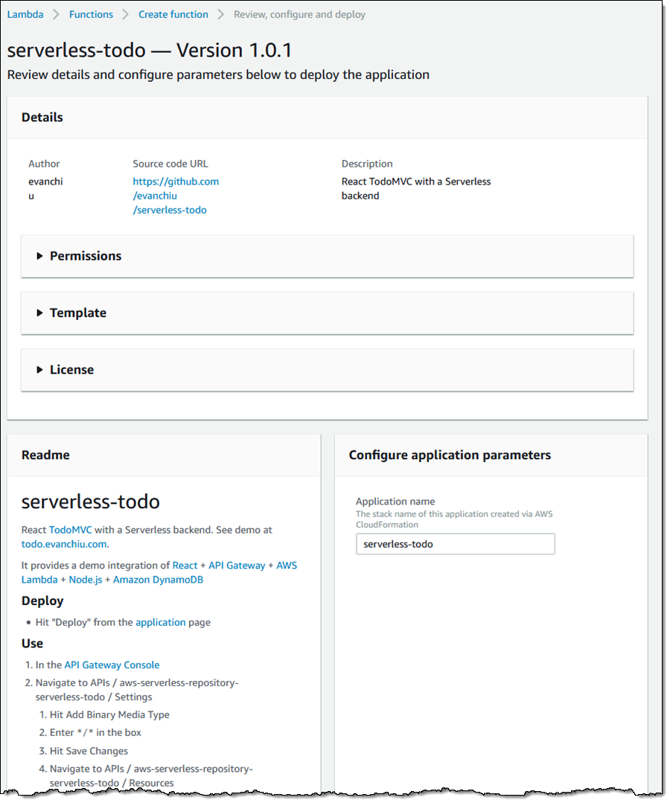Click the Permissions disclosure triangle

point(39,256)
